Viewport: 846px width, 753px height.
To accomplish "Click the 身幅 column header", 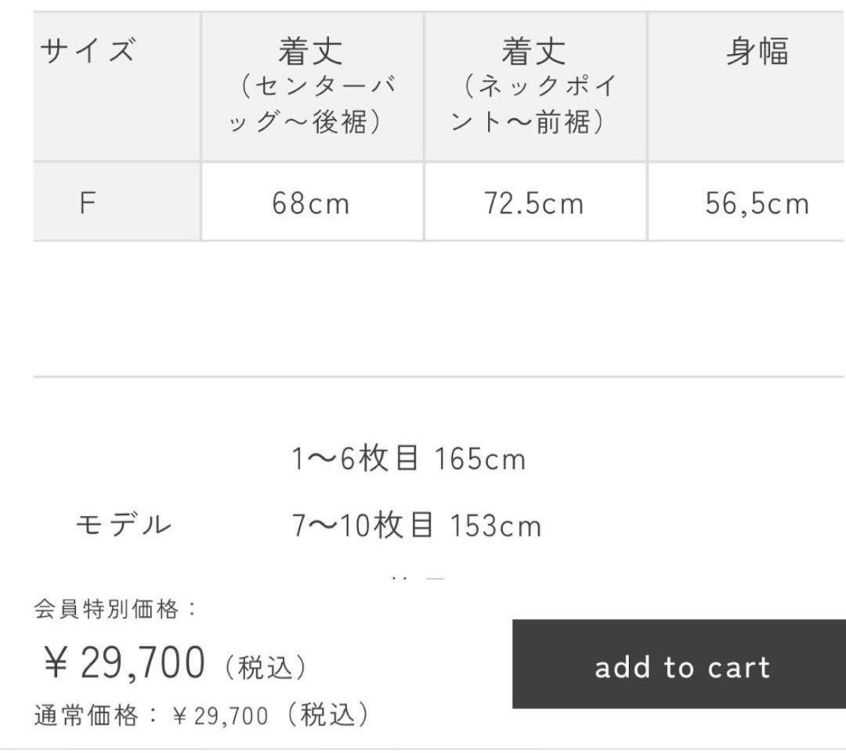I will click(757, 52).
